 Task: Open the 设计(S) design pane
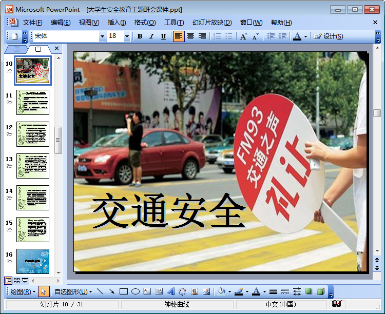pos(329,36)
